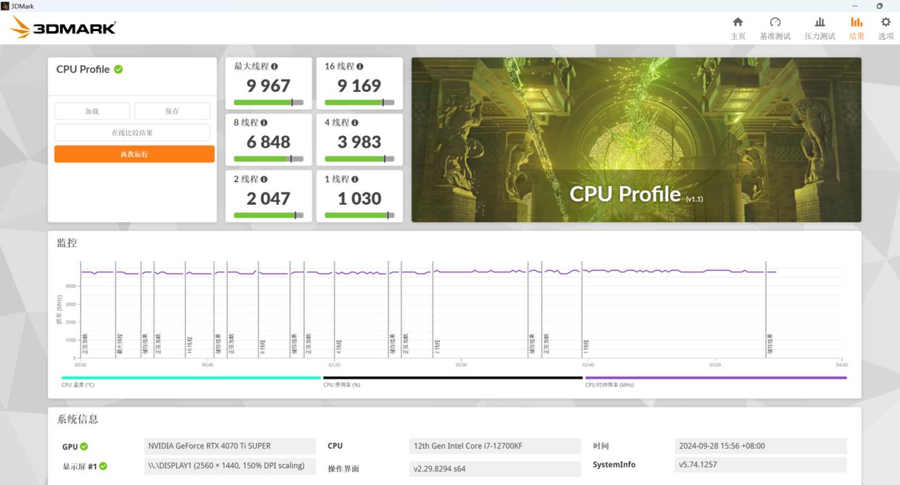Click info icon beside 1 线程
Screen dimensions: 900x485
[x=355, y=180]
